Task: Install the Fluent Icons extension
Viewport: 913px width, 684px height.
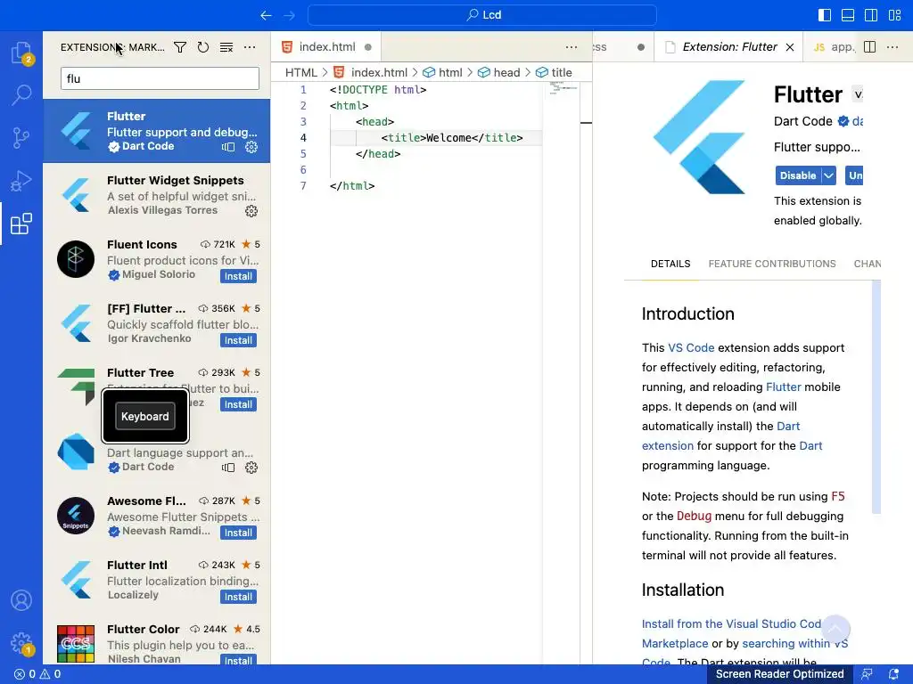Action: click(x=238, y=276)
